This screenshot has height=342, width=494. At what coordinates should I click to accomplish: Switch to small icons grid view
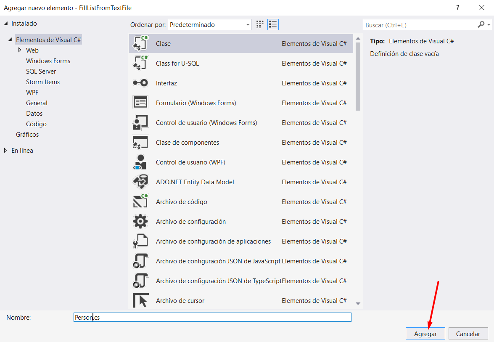click(260, 25)
